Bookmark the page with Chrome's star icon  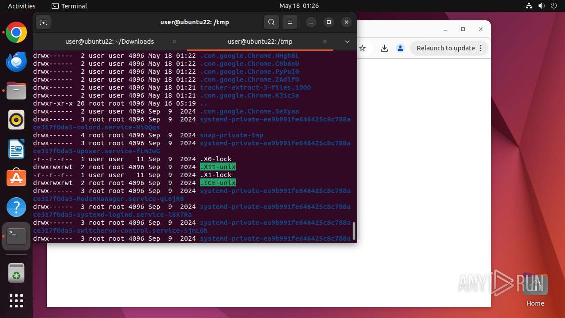(362, 48)
